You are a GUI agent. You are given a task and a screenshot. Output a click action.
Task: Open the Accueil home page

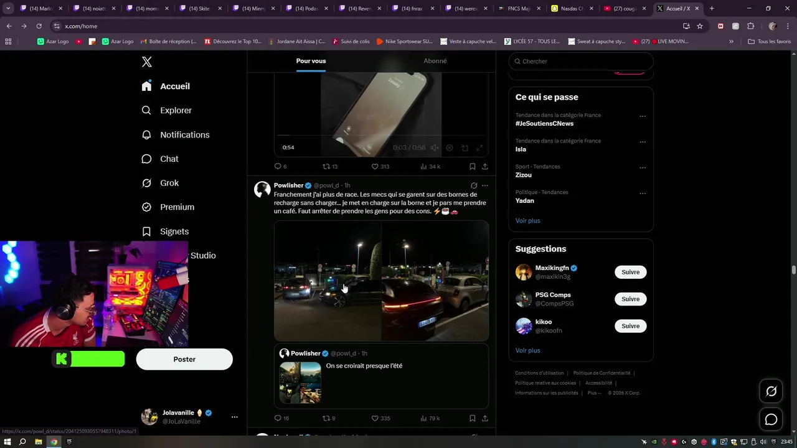pos(166,86)
